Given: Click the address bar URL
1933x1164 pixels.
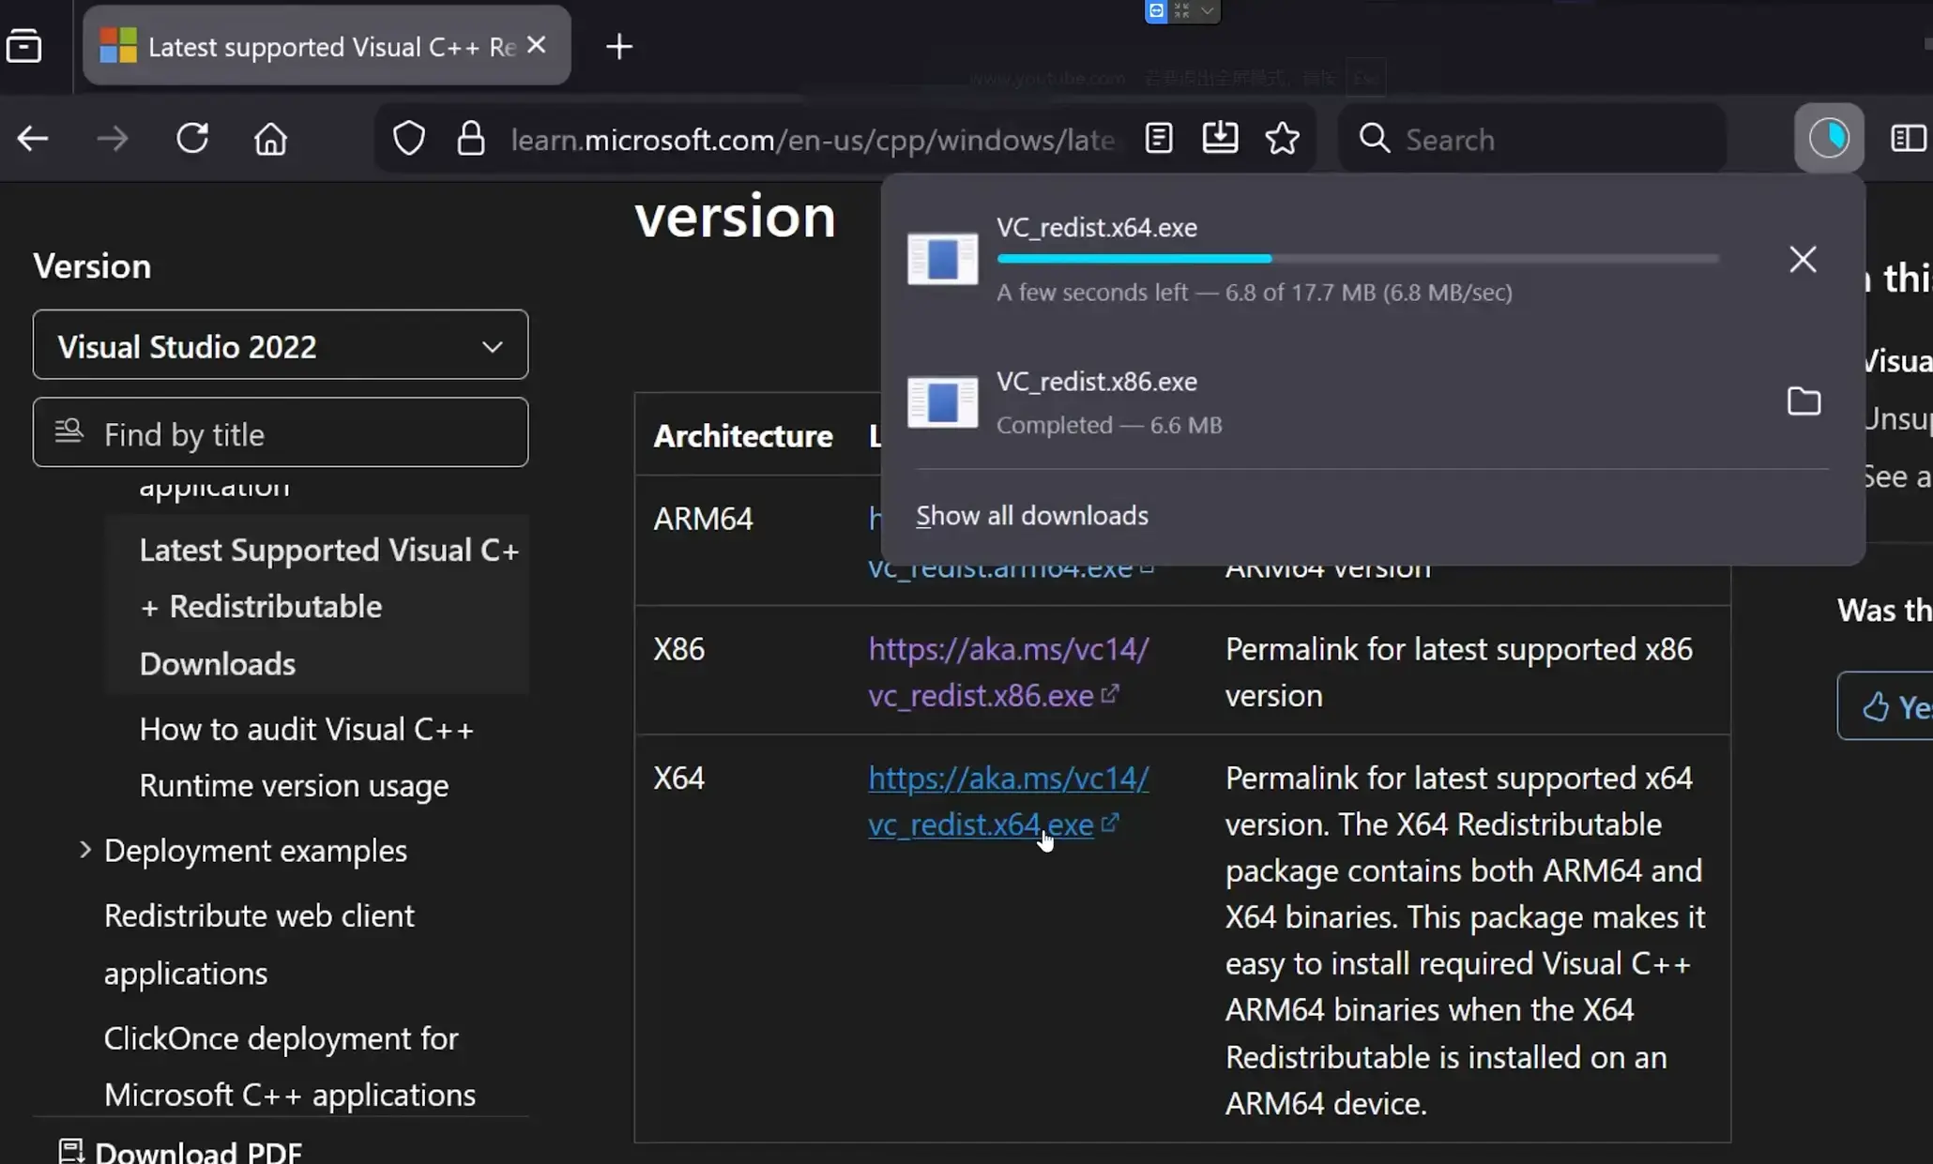Looking at the screenshot, I should click(x=813, y=140).
